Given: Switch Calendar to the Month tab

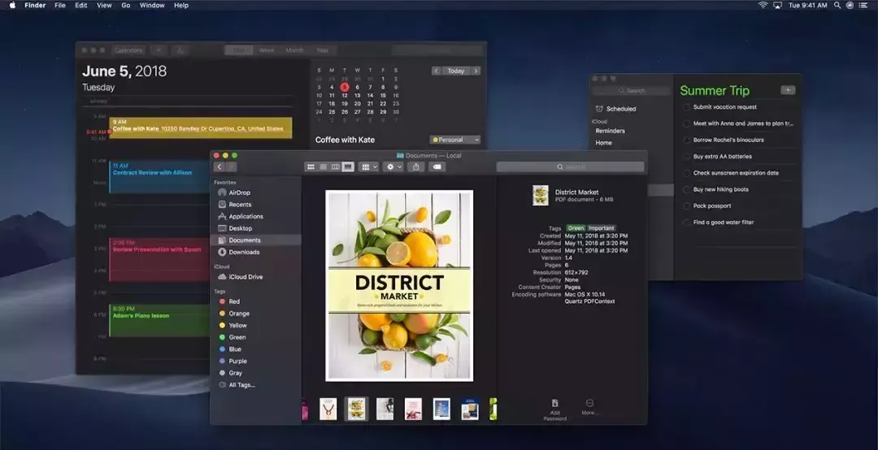Looking at the screenshot, I should pos(294,50).
